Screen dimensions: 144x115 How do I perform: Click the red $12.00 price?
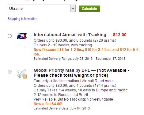[x=120, y=35]
